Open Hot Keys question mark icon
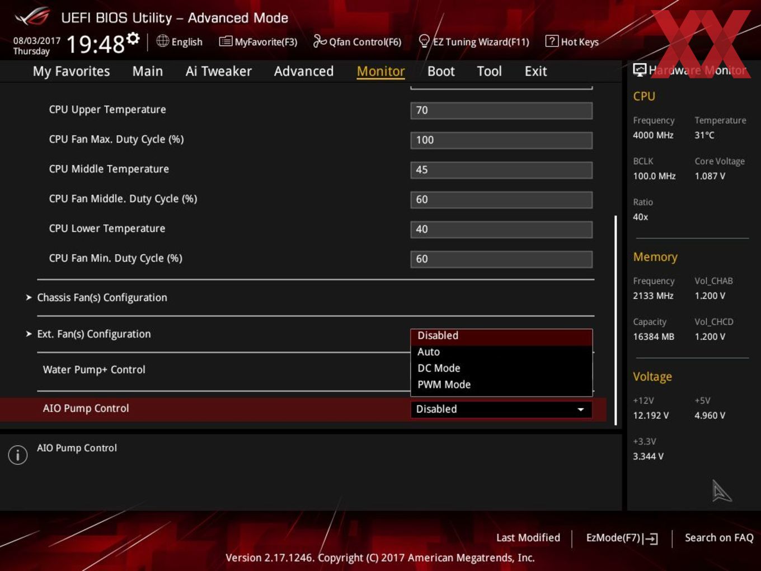 [x=552, y=41]
